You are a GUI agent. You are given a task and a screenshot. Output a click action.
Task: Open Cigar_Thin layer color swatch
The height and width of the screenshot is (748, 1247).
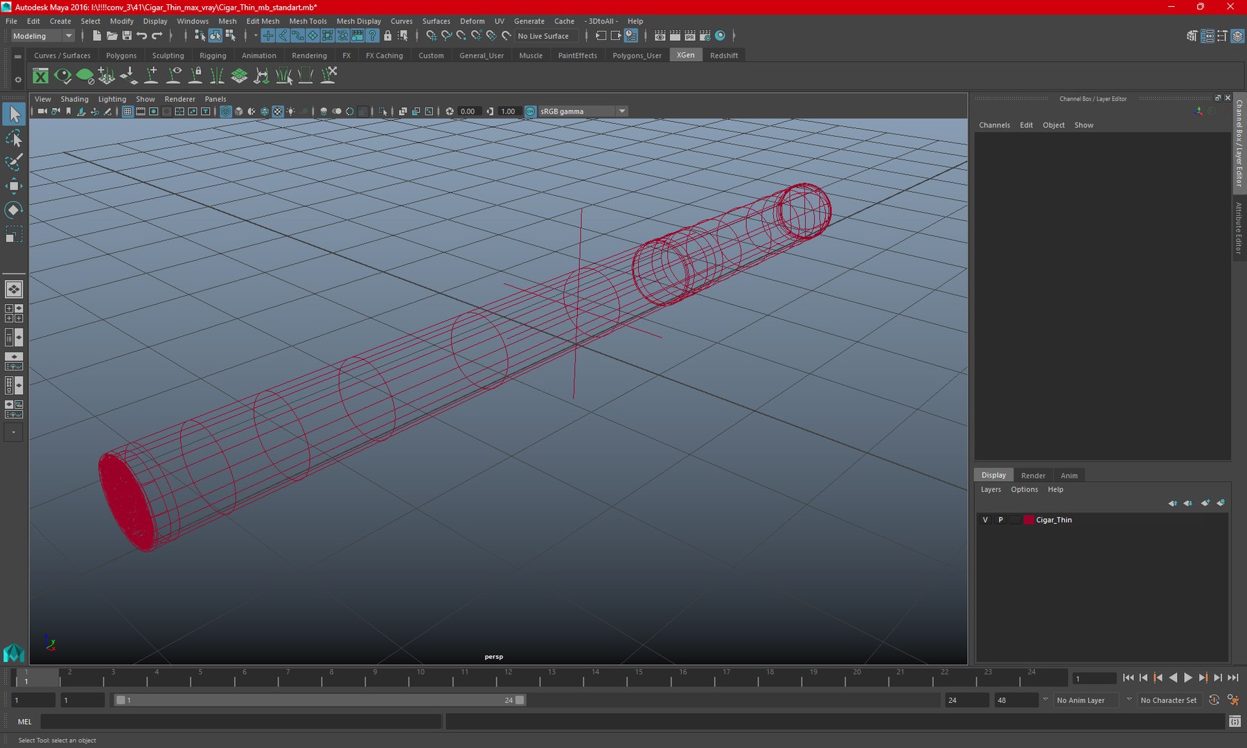(x=1029, y=519)
